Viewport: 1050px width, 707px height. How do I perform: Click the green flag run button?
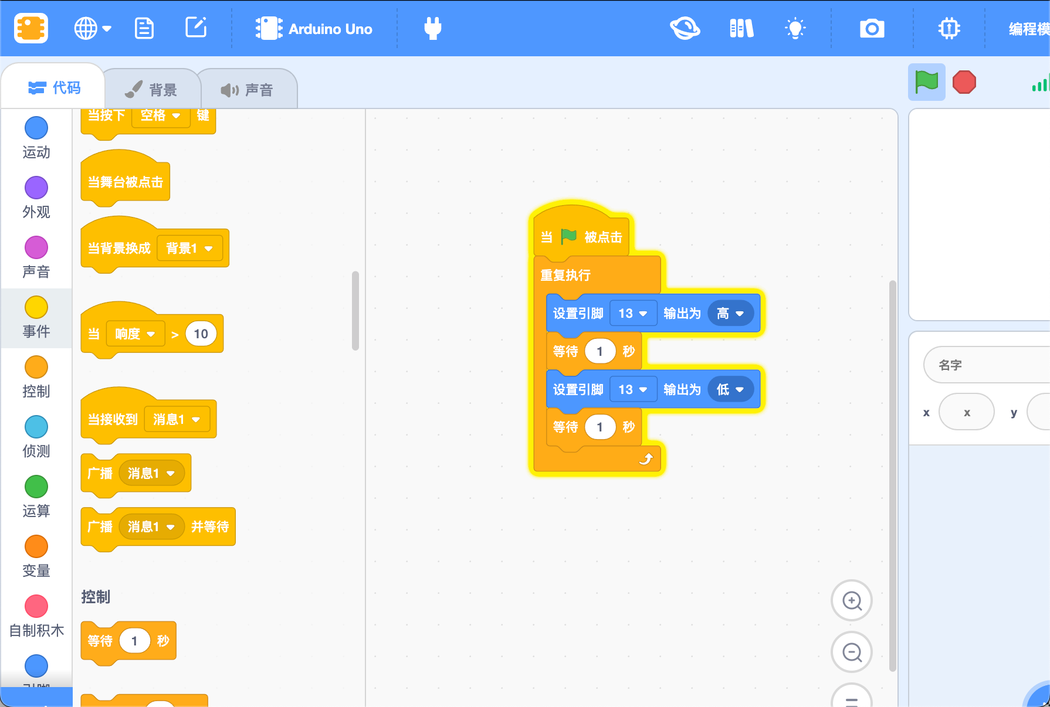(x=927, y=82)
